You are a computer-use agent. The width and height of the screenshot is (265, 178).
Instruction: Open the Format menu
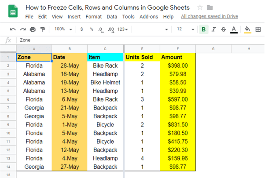(94, 17)
